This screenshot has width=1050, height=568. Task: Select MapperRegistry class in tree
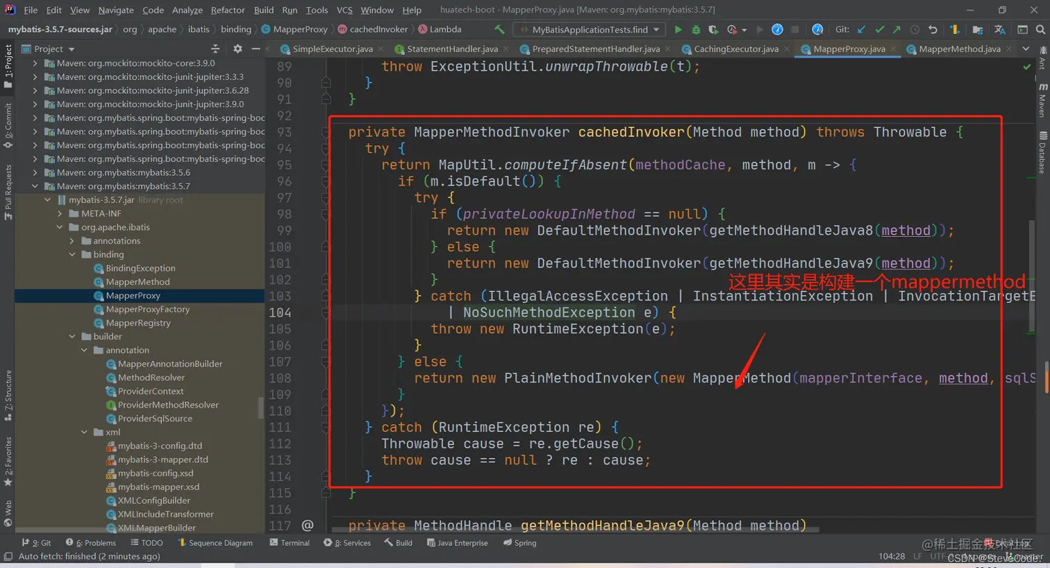(x=138, y=323)
